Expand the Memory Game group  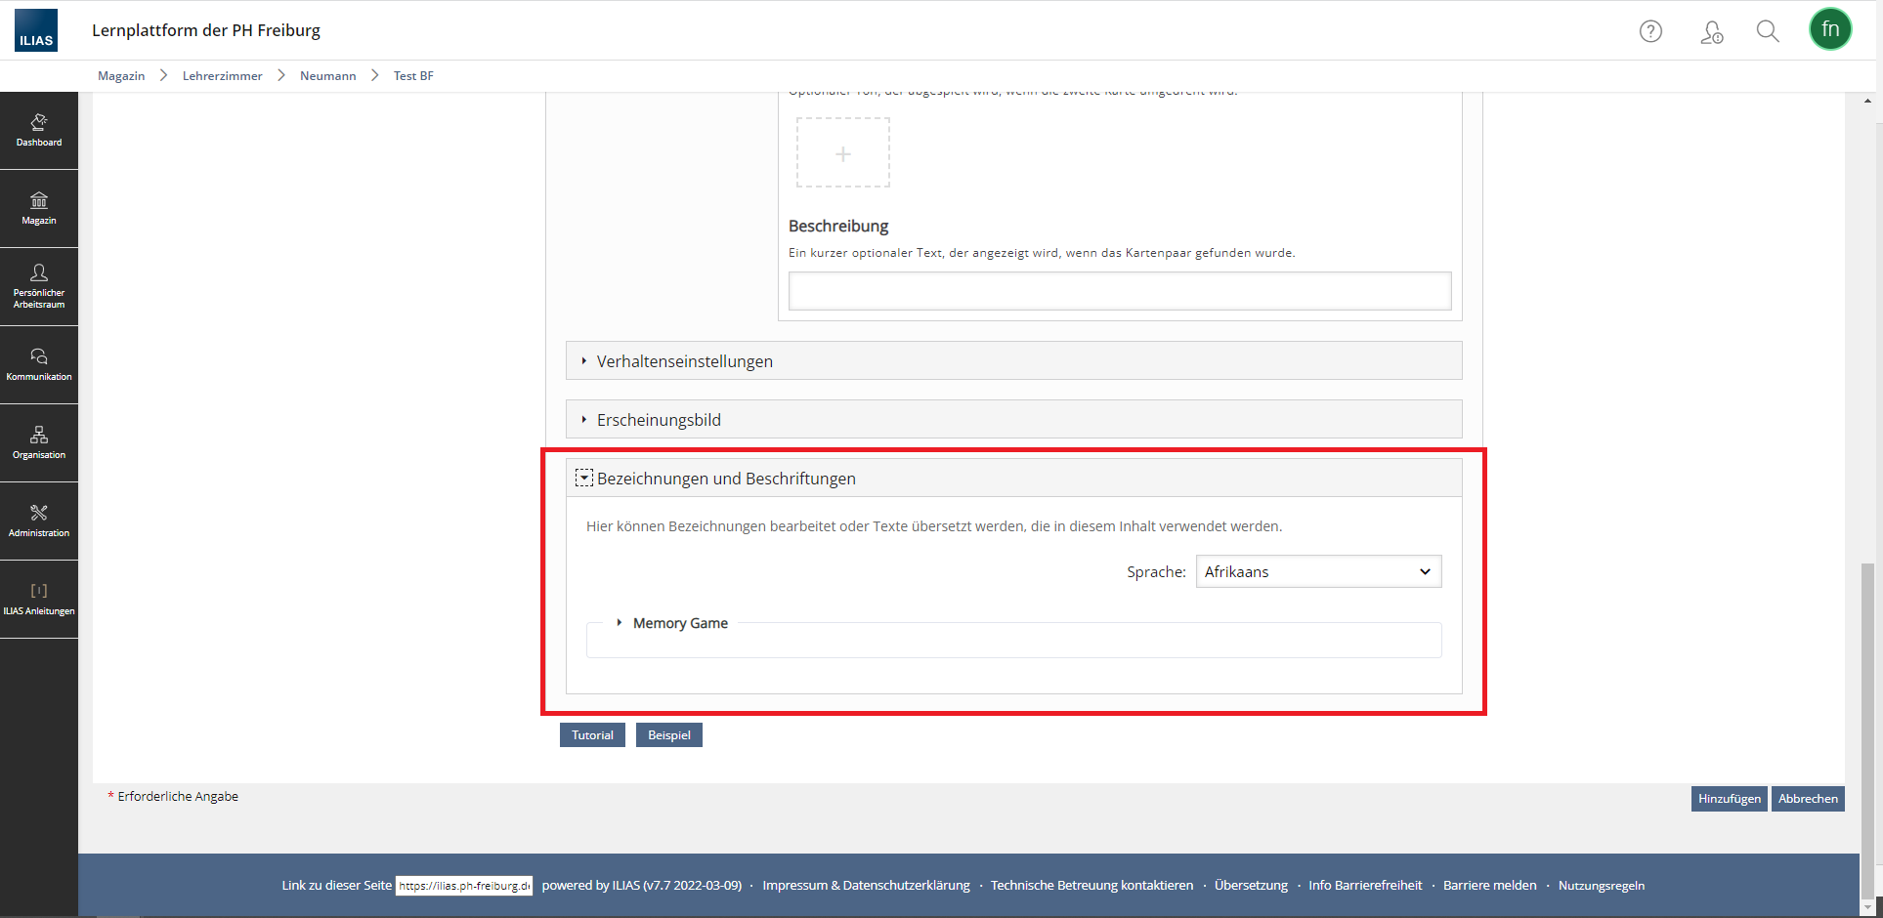tap(679, 623)
